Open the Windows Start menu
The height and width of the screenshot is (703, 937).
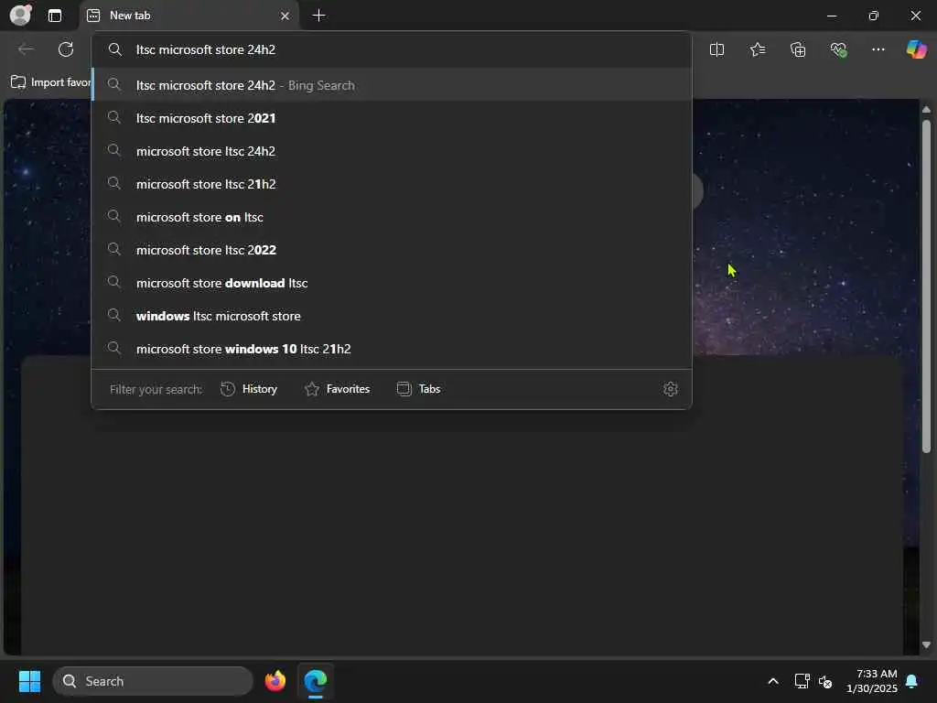click(29, 681)
